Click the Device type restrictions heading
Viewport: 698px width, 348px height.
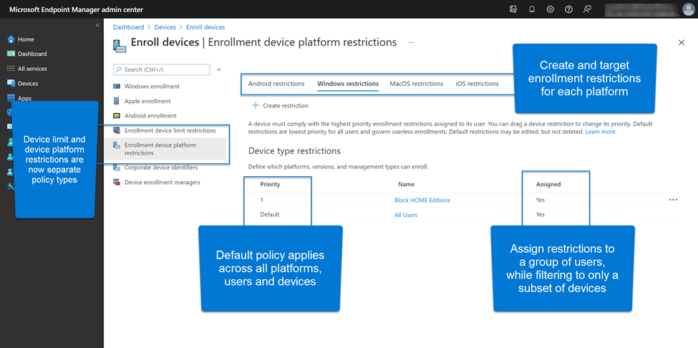tap(294, 151)
